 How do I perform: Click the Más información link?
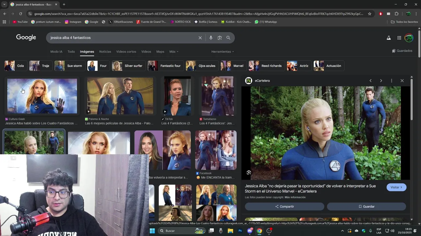[x=295, y=197]
